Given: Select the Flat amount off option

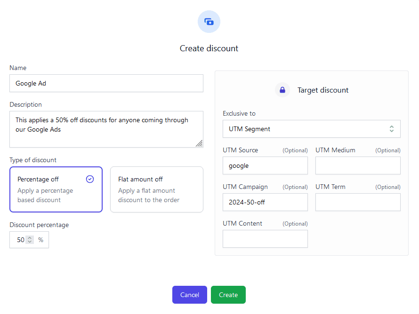Looking at the screenshot, I should pos(156,189).
